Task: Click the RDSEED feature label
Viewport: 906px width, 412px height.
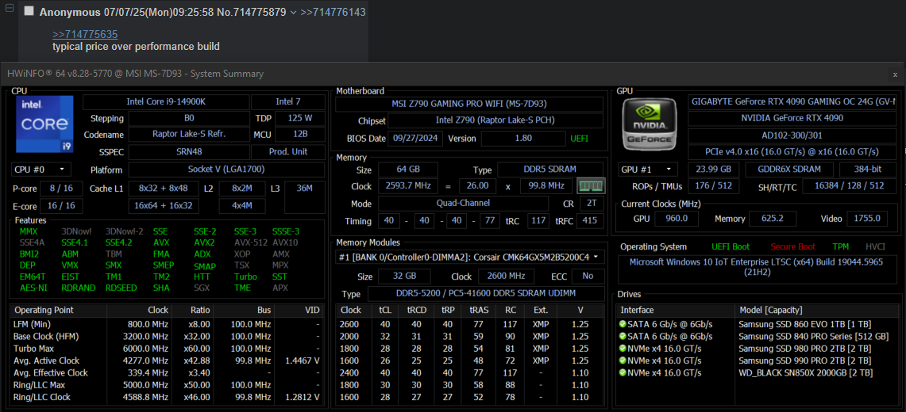Action: coord(121,288)
